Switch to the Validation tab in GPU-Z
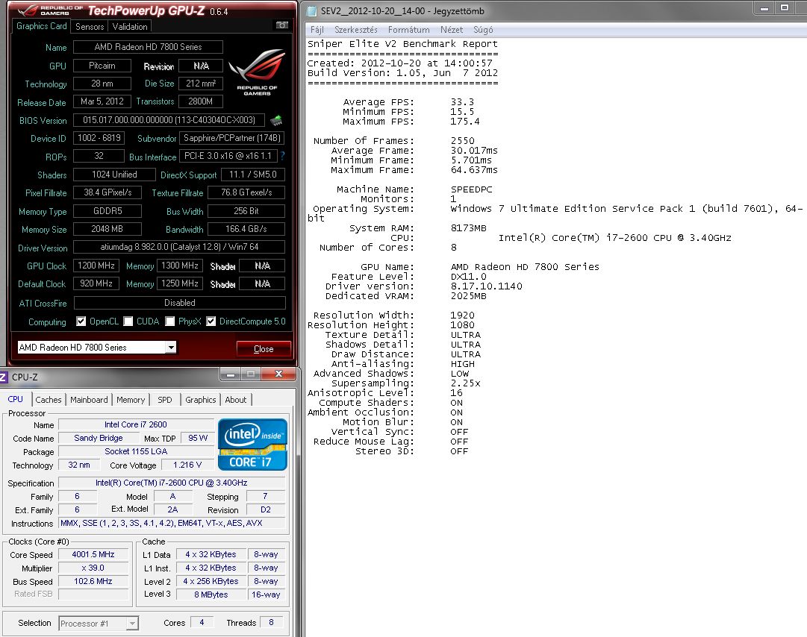This screenshot has width=807, height=637. [x=130, y=27]
